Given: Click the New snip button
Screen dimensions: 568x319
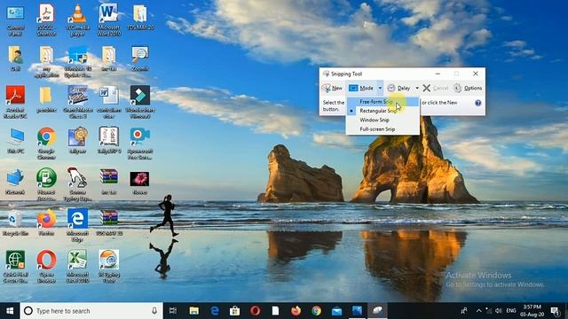Looking at the screenshot, I should pyautogui.click(x=332, y=88).
